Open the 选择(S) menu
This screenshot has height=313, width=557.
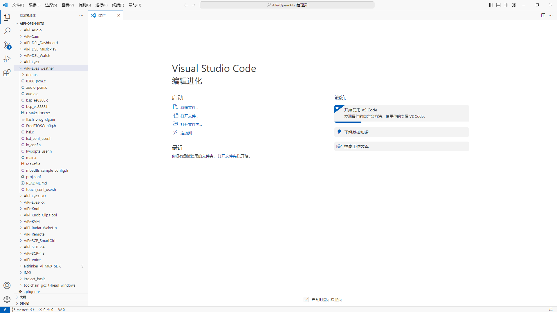coord(51,5)
